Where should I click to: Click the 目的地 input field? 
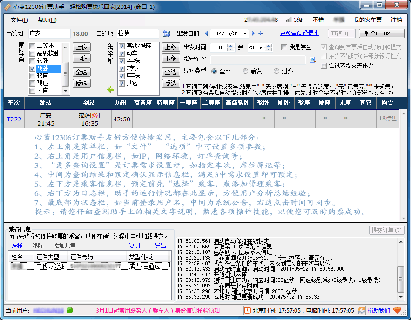(138, 33)
